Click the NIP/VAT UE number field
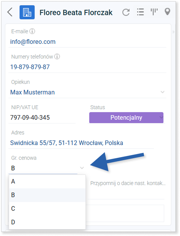This screenshot has width=180, height=236. click(x=42, y=117)
